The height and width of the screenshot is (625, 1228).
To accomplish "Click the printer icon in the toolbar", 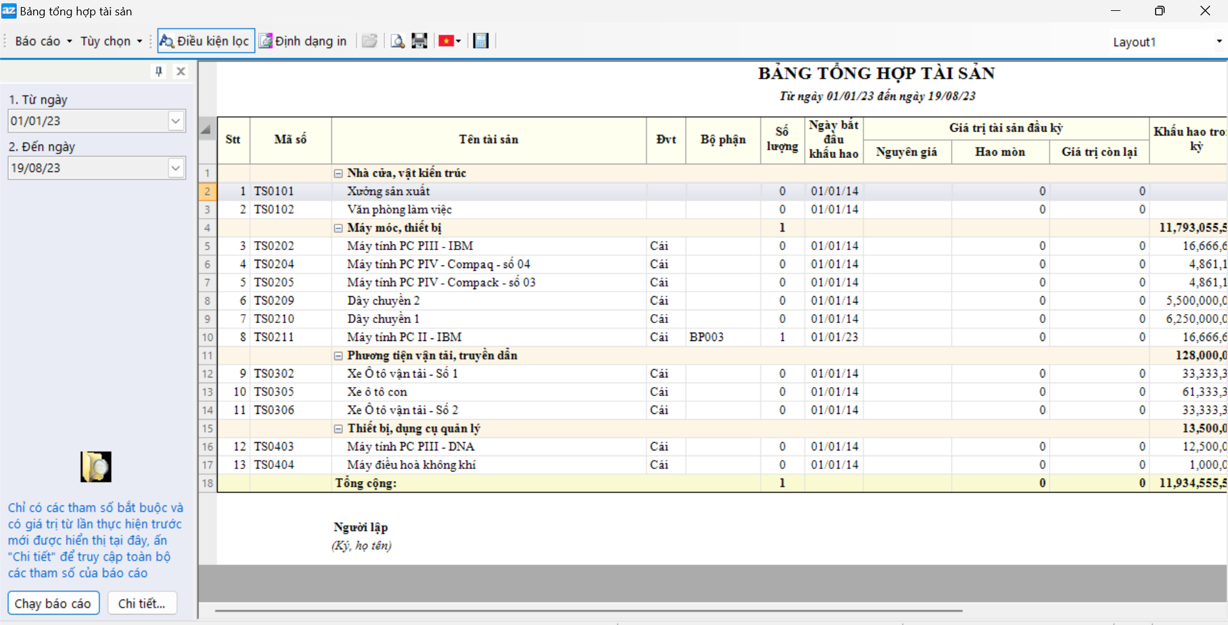I will point(419,42).
